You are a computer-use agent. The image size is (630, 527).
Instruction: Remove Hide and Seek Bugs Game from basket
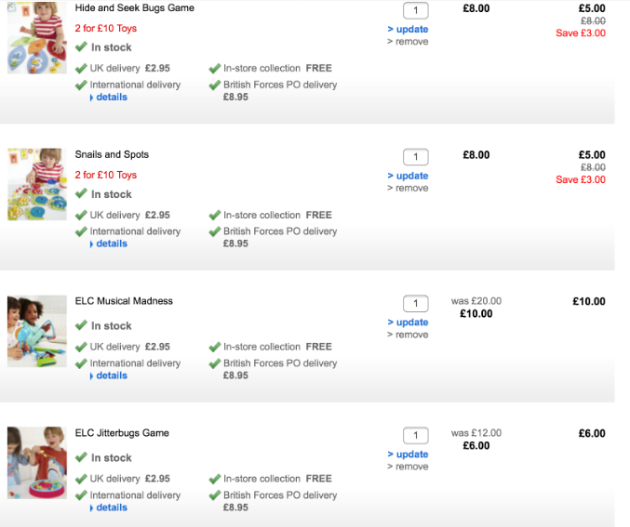tap(411, 42)
